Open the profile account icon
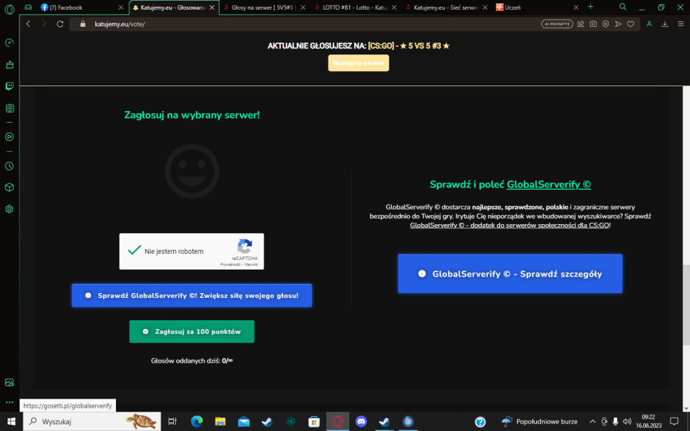The width and height of the screenshot is (690, 431). click(649, 23)
